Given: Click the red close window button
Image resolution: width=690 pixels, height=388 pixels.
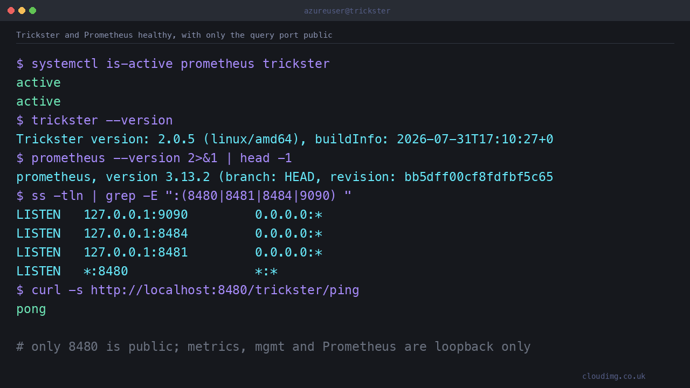Looking at the screenshot, I should (11, 10).
